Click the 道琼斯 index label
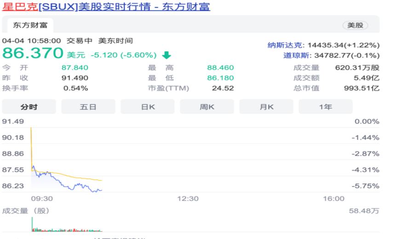This screenshot has height=239, width=414. coord(296,56)
